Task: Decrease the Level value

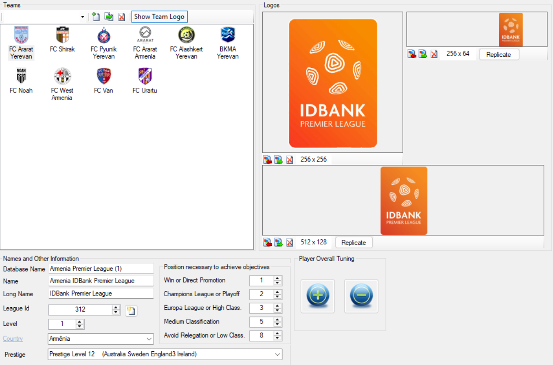Action: pos(80,327)
